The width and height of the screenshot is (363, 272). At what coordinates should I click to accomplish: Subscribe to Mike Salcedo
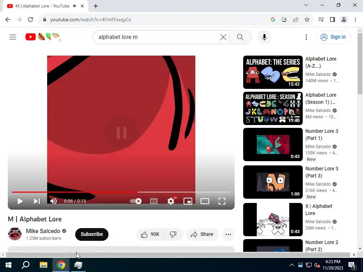pos(92,234)
